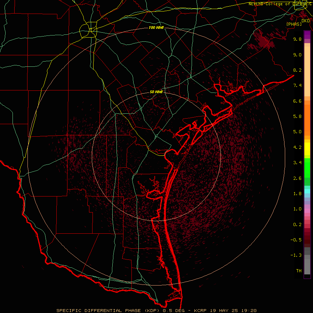The image size is (313, 313).
Task: Click the TH legend label
Action: [x=299, y=271]
